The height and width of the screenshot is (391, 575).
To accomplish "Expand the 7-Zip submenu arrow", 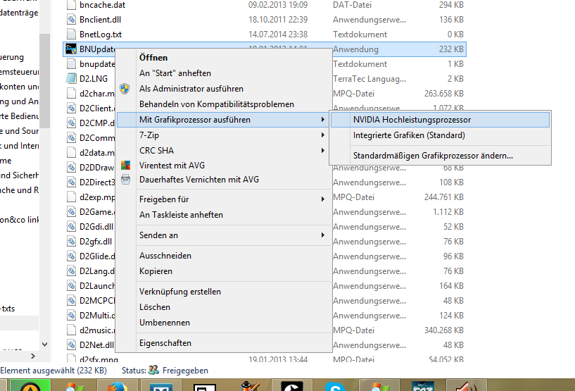I will point(323,135).
